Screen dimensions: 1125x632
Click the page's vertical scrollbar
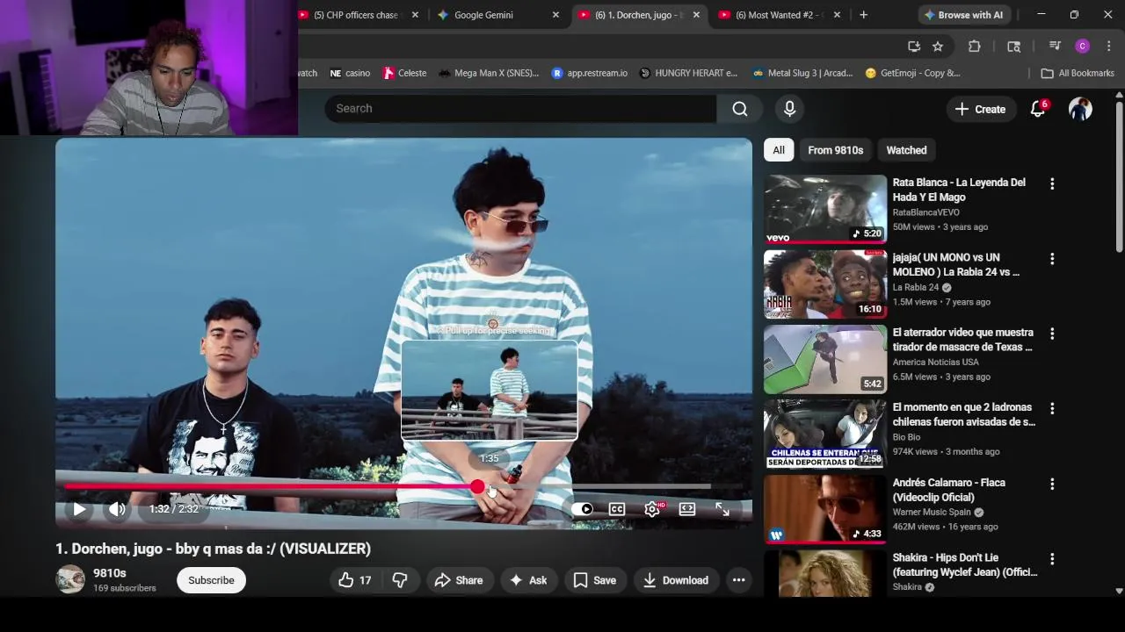tap(1119, 176)
